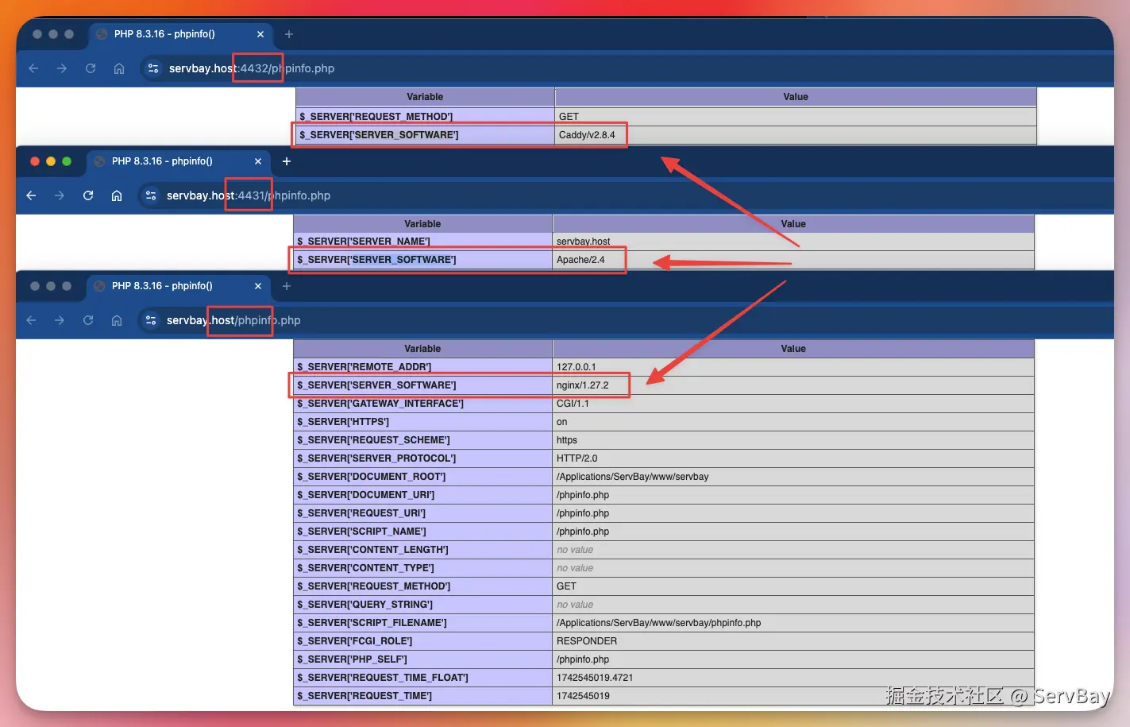The height and width of the screenshot is (727, 1130).
Task: Click /Applications/ServBay/www/servbay value cell
Action: [793, 477]
